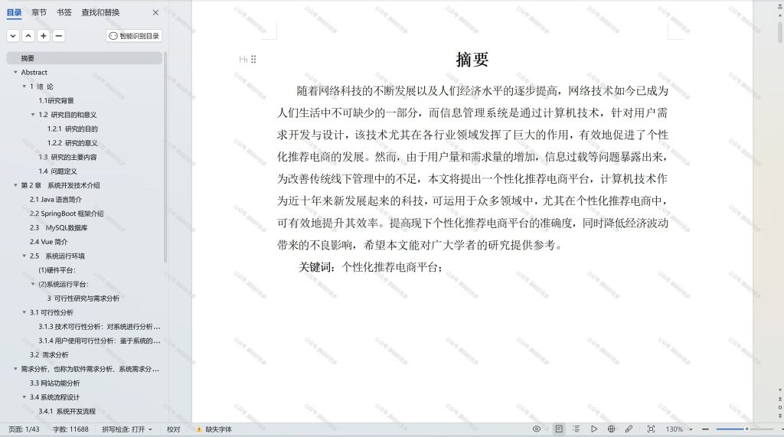Open the 书签 tab

click(64, 12)
